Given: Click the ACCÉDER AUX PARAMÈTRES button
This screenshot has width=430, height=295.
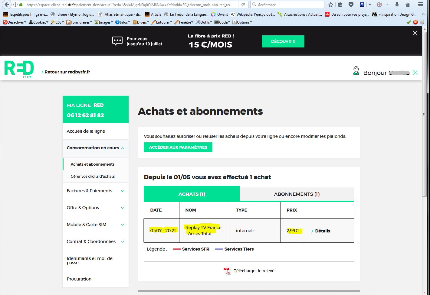Looking at the screenshot, I should coord(178,147).
